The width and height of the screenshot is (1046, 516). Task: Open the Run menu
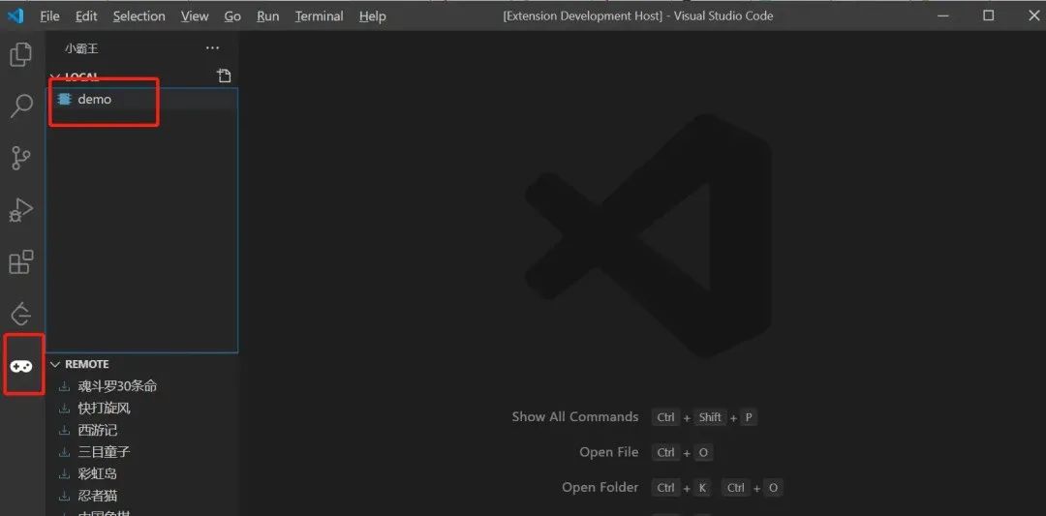click(x=267, y=16)
